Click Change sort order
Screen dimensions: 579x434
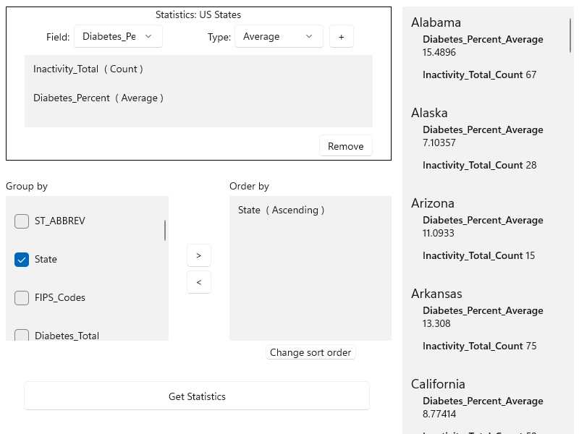pos(310,352)
